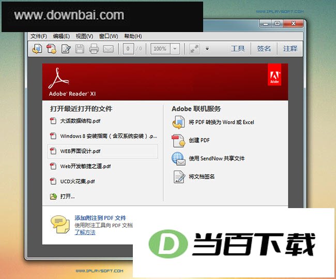
Task: Click the 创建 PDF text link
Action: (199, 140)
